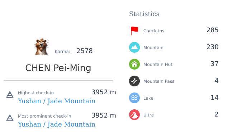Screen dimensions: 233x138
Task: Open the bear avatar profile picture
Action: 42,47
